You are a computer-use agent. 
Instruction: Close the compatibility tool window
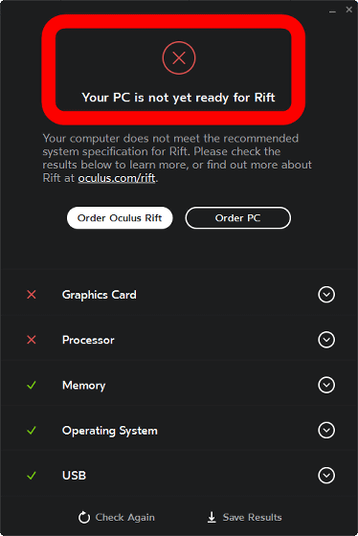[x=348, y=10]
